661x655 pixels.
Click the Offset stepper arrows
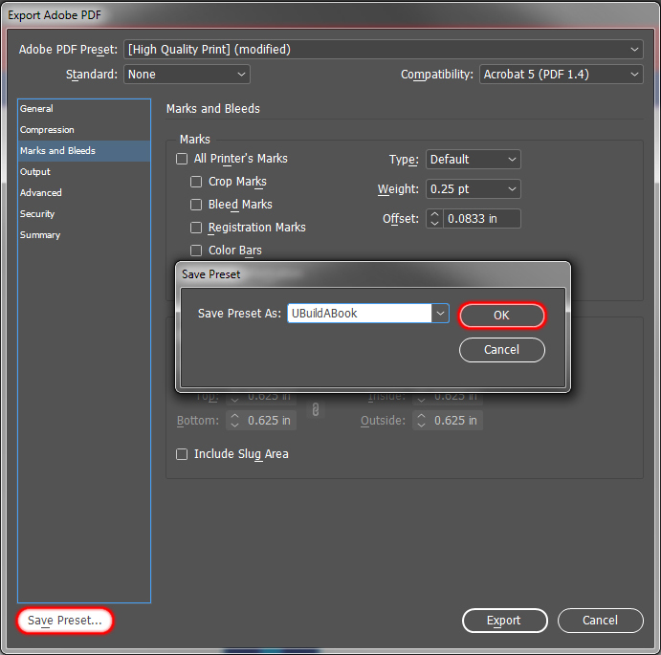tap(434, 219)
